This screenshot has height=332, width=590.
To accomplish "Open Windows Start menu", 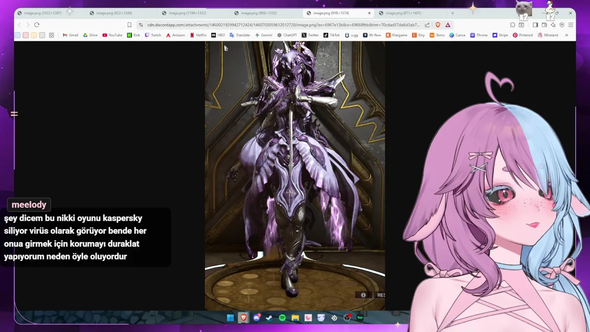I will 230,318.
